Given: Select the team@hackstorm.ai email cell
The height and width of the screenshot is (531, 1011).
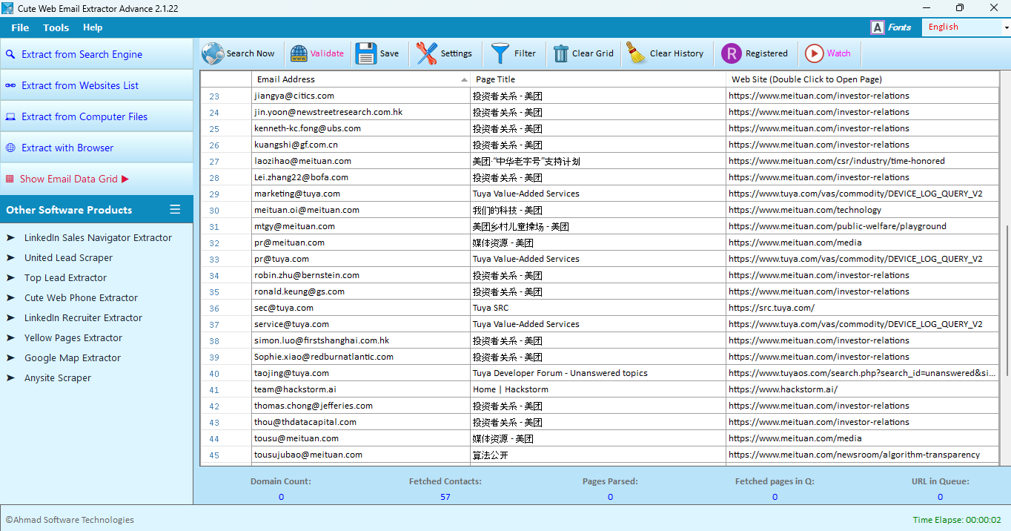Looking at the screenshot, I should tap(361, 389).
